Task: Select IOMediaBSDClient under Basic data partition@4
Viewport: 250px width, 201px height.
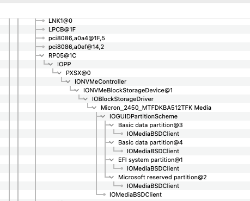Action: (x=153, y=151)
